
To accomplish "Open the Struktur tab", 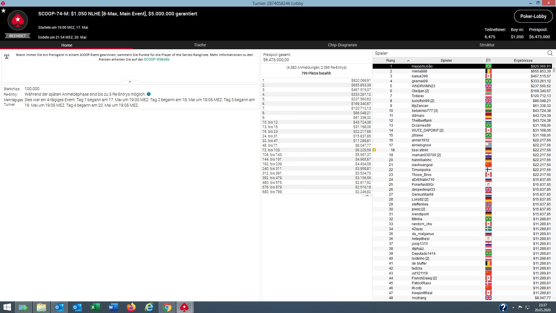I will point(487,45).
